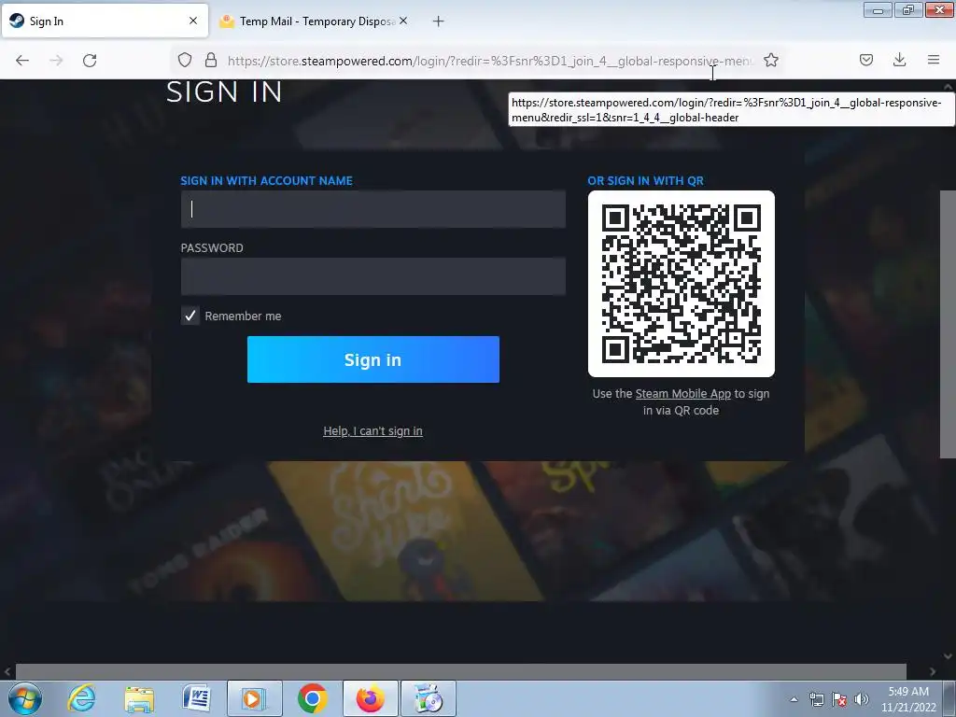
Task: Click the Firefox taskbar icon
Action: (370, 698)
